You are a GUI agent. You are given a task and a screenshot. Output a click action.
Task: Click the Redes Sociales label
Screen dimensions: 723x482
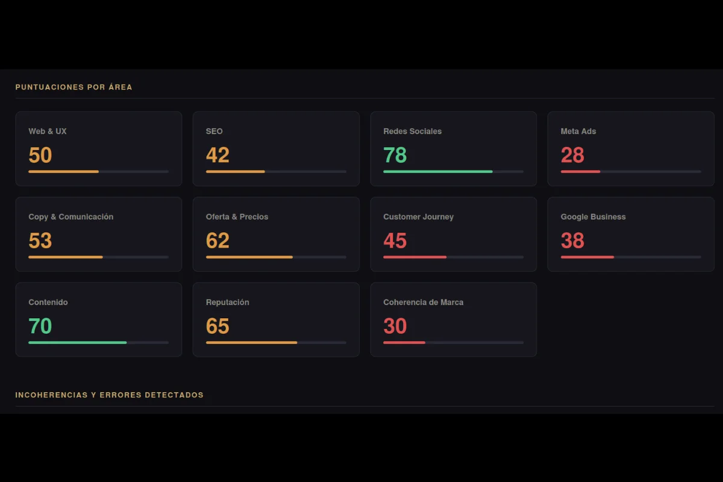(x=412, y=131)
